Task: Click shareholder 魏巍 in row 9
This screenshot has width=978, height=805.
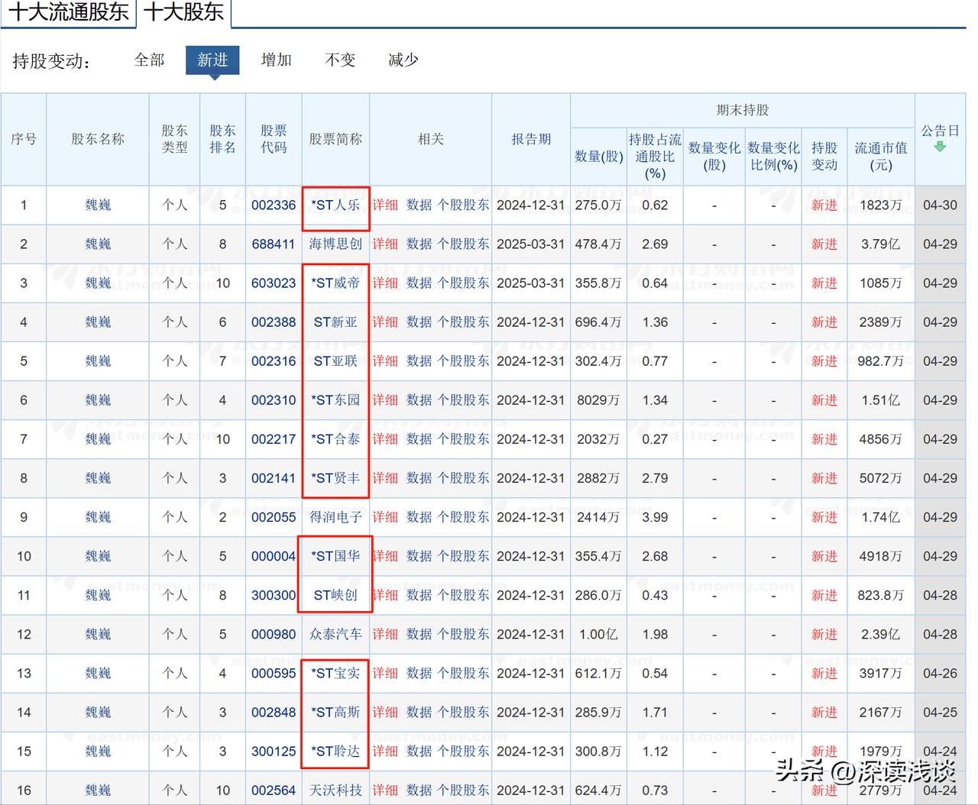Action: (x=98, y=517)
